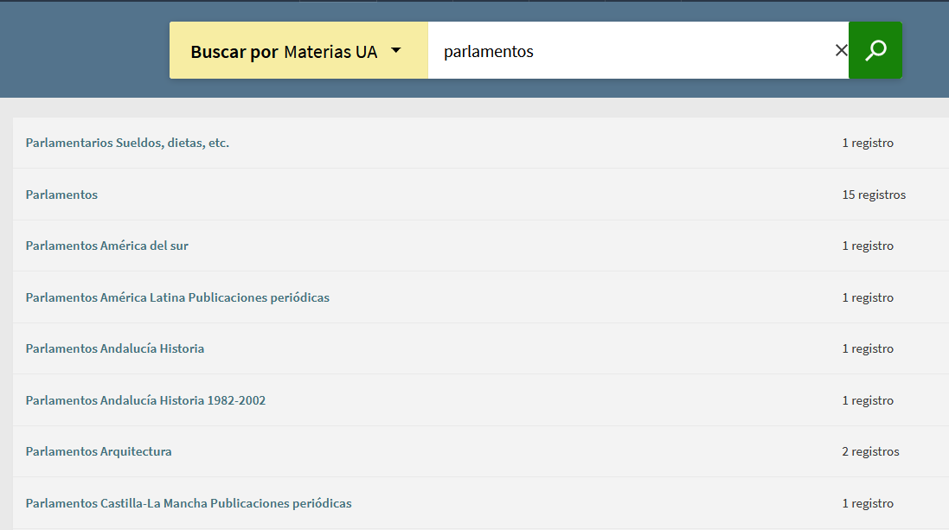Open the Parlamentos subject link

(x=61, y=195)
